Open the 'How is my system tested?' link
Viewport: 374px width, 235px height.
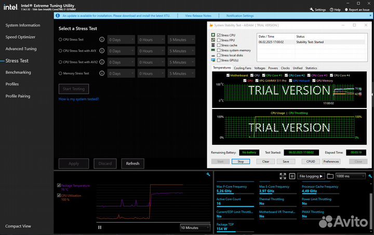(78, 99)
